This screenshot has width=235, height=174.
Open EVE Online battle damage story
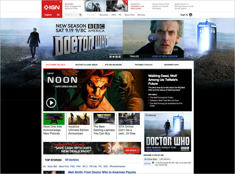coord(184,7)
